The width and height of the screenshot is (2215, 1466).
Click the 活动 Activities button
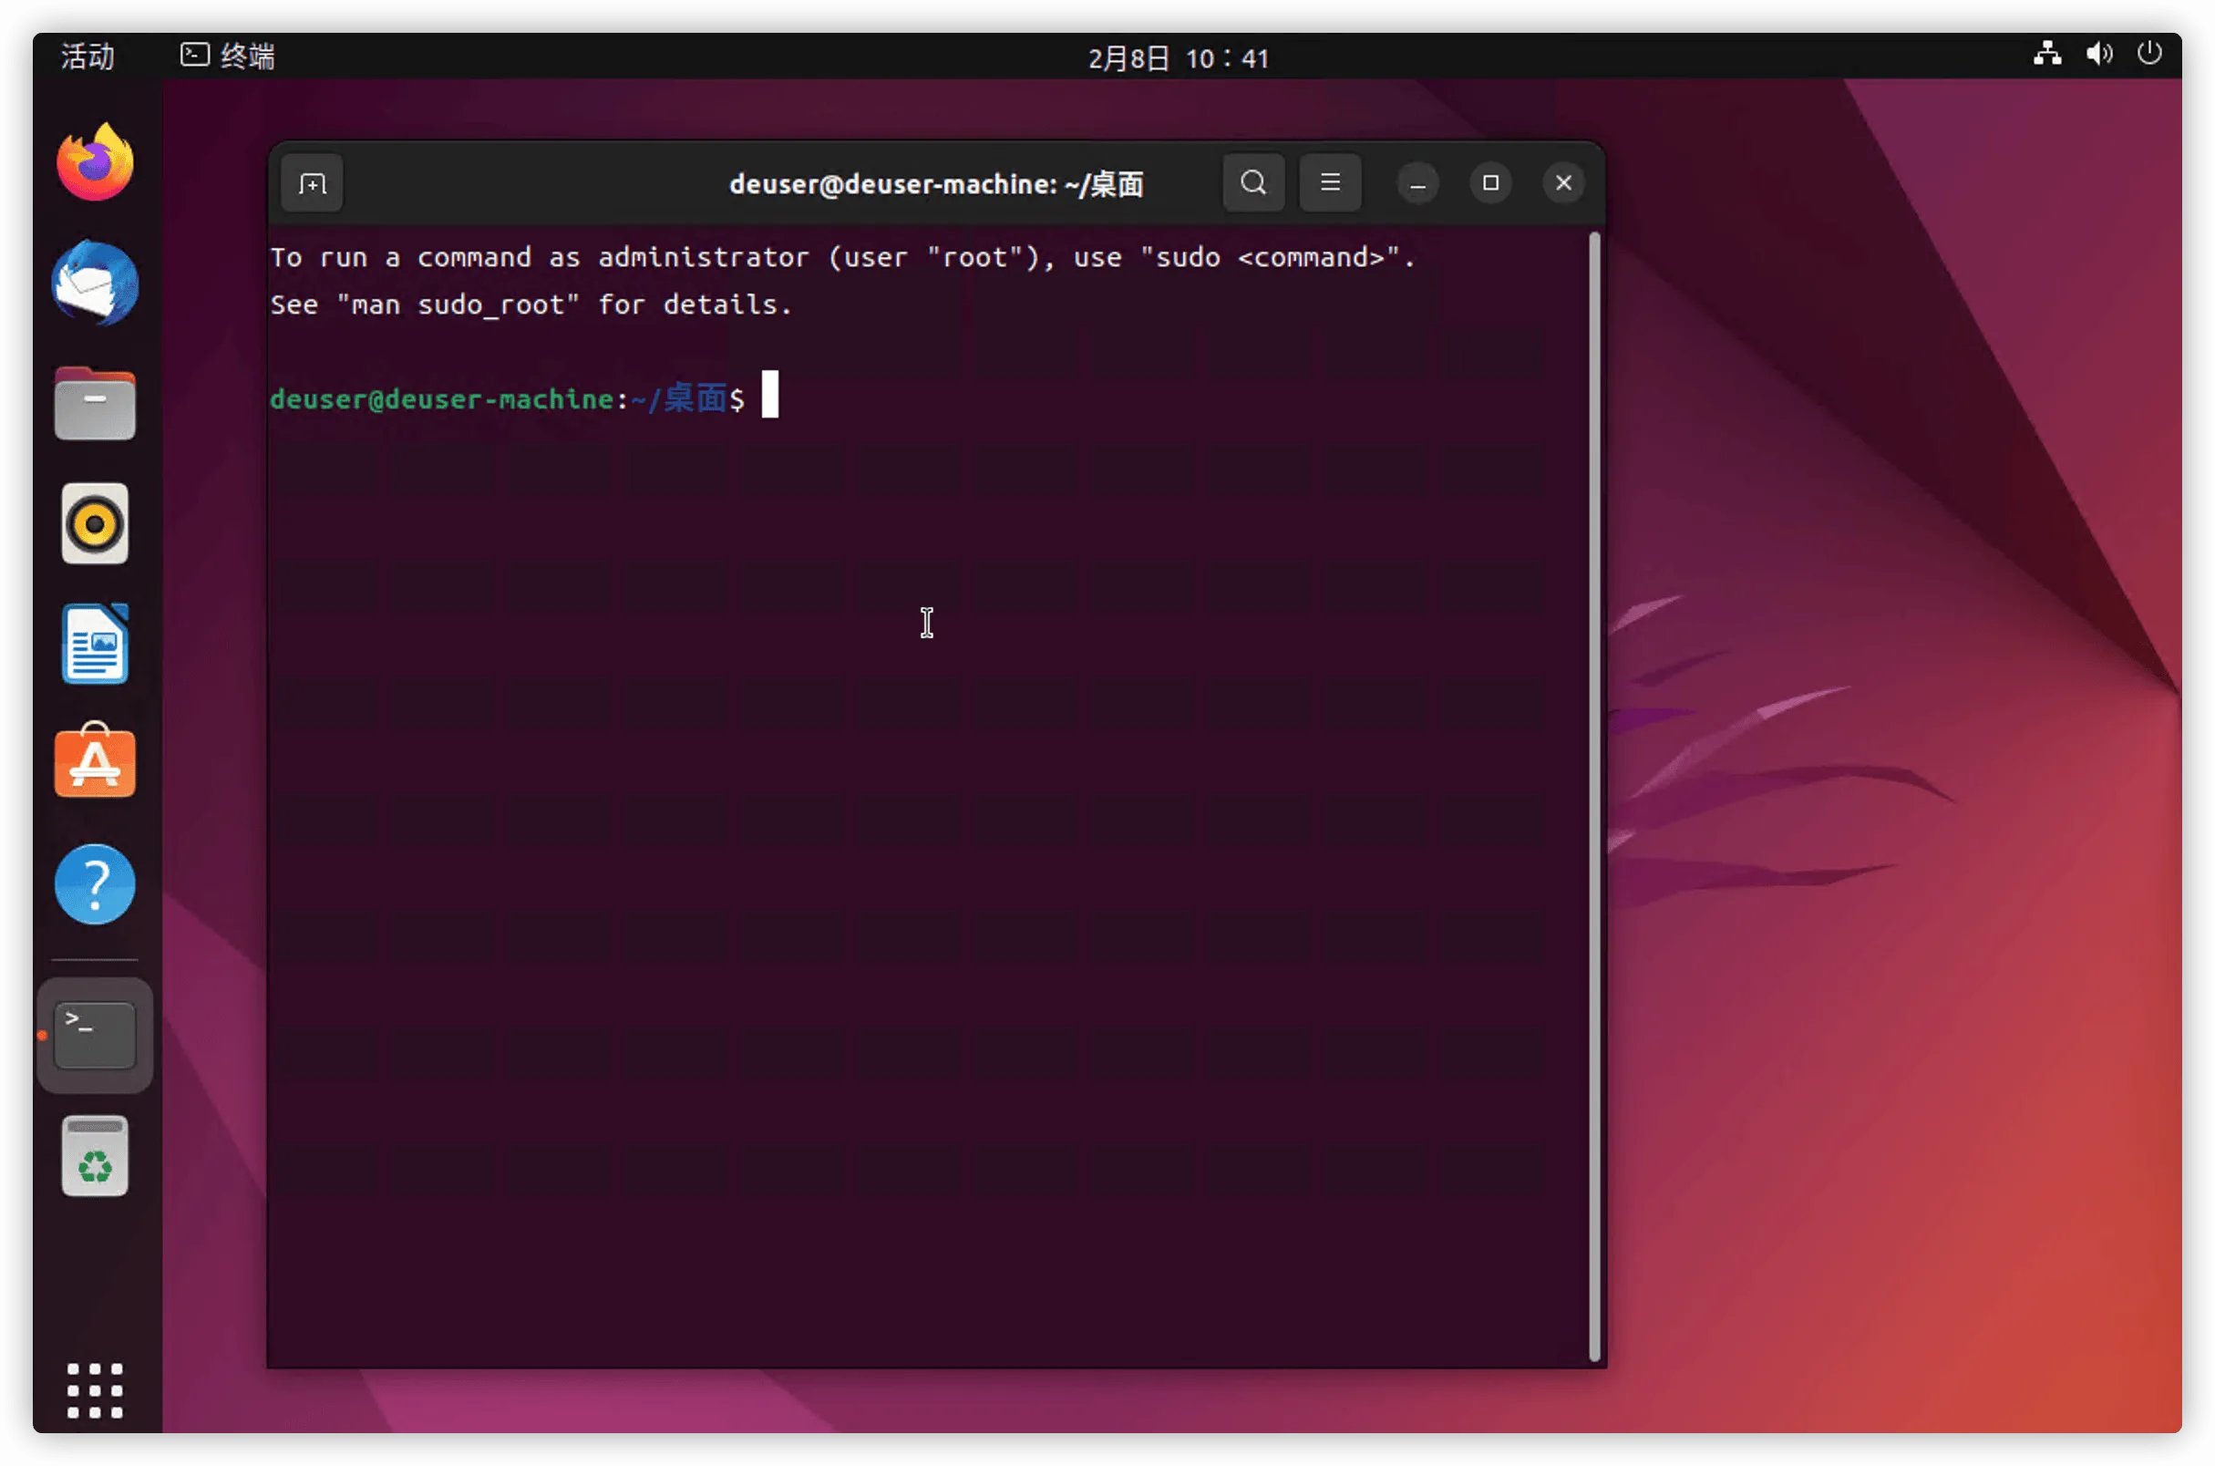pyautogui.click(x=87, y=57)
